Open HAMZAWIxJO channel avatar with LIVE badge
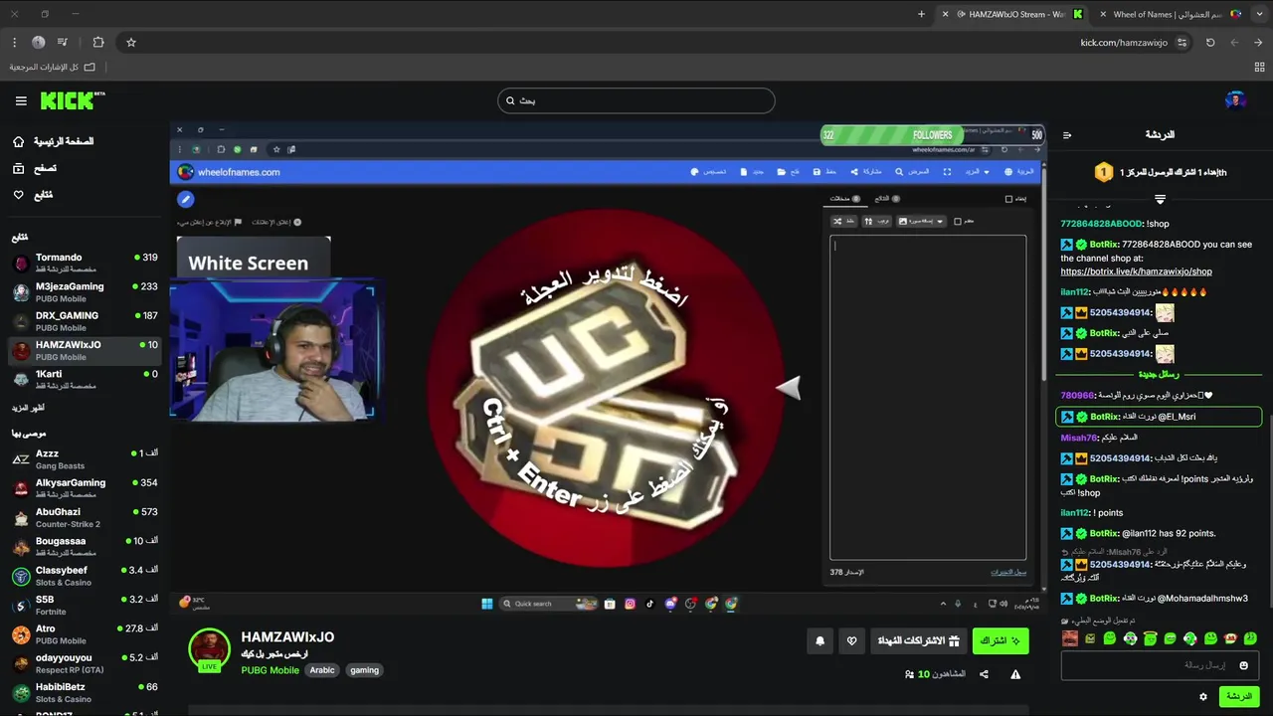Viewport: 1273px width, 716px height. pos(209,649)
